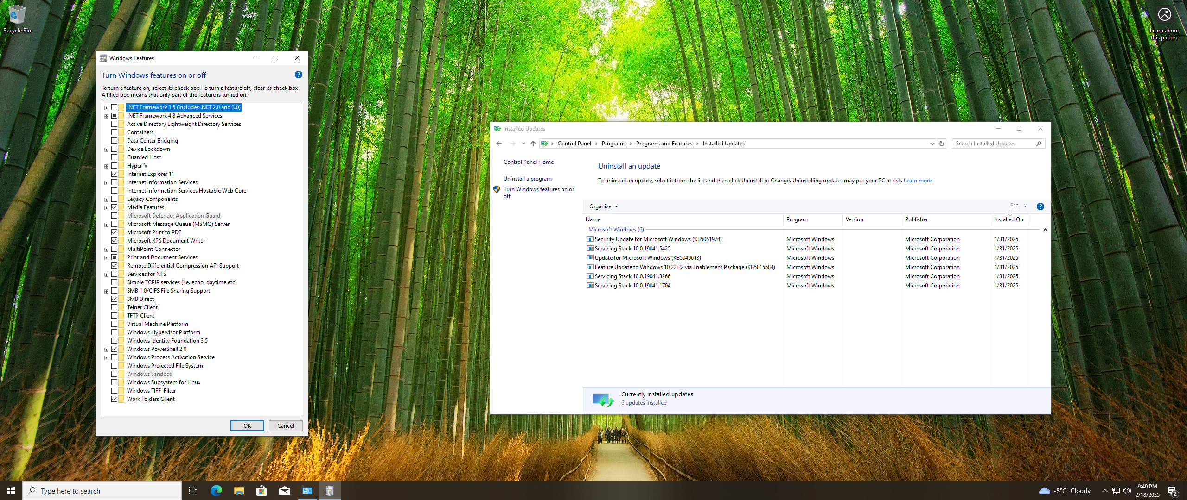1187x500 pixels.
Task: Sort by the Publisher column header
Action: click(946, 219)
